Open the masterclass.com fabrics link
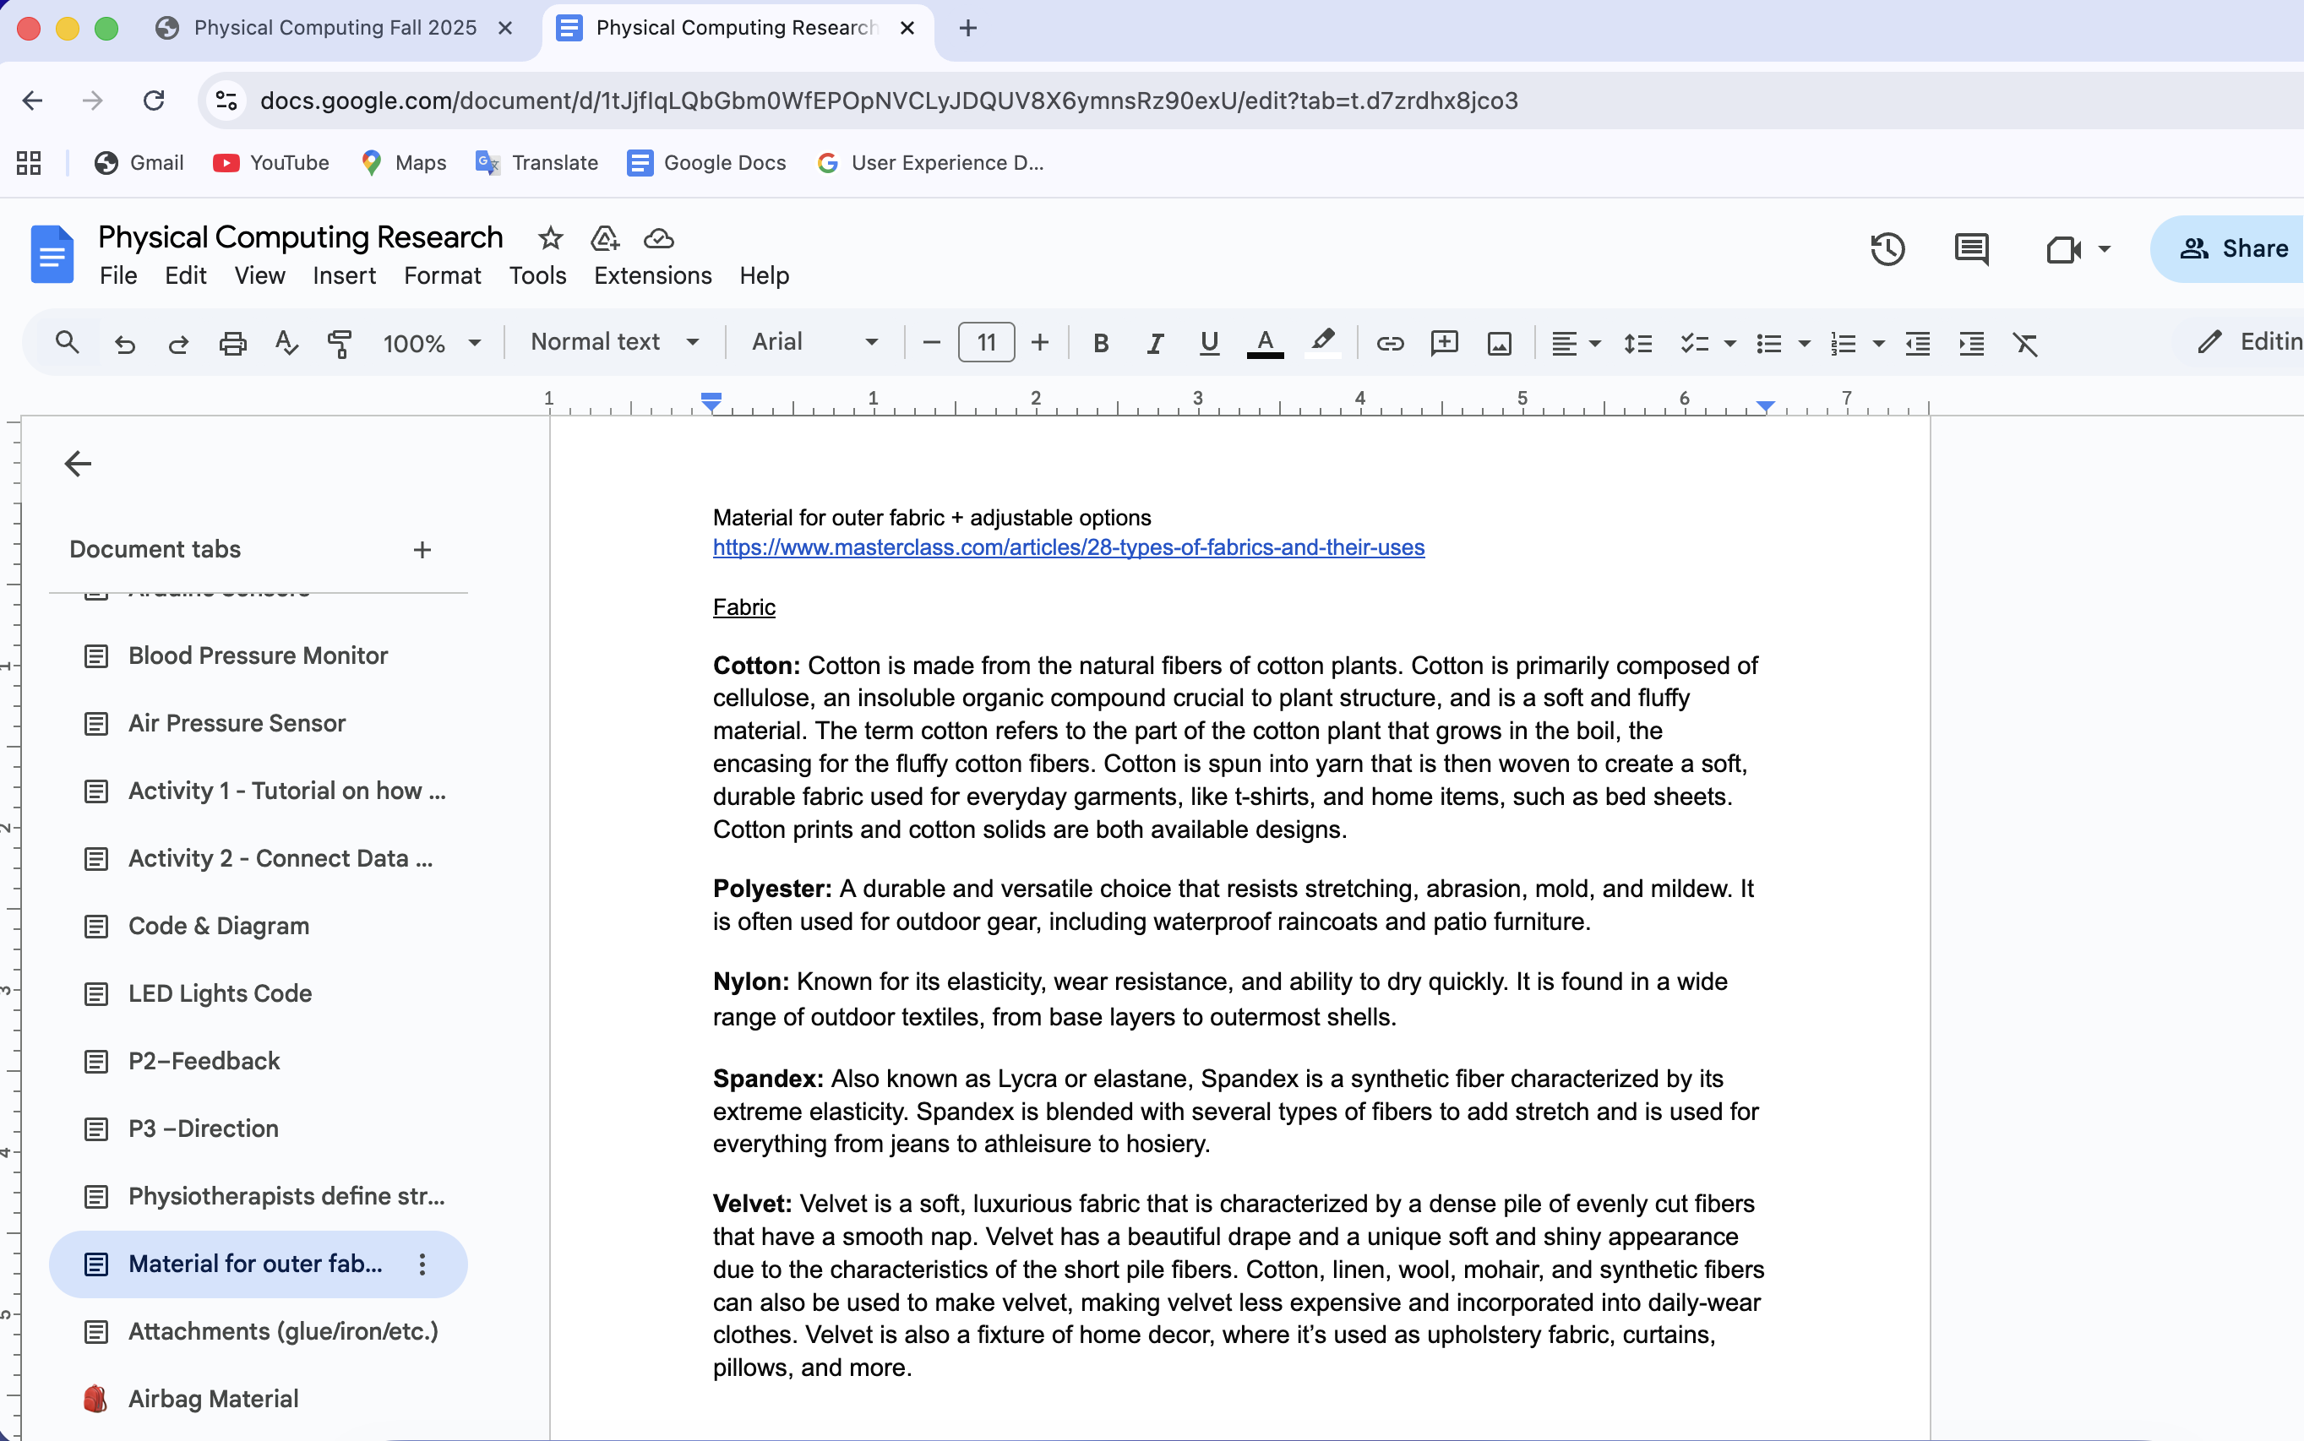 point(1068,547)
